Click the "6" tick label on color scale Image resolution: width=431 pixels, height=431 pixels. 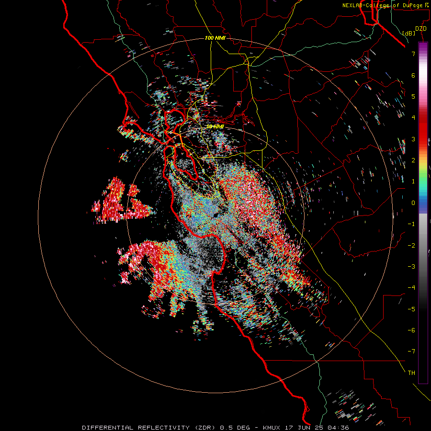[x=413, y=75]
